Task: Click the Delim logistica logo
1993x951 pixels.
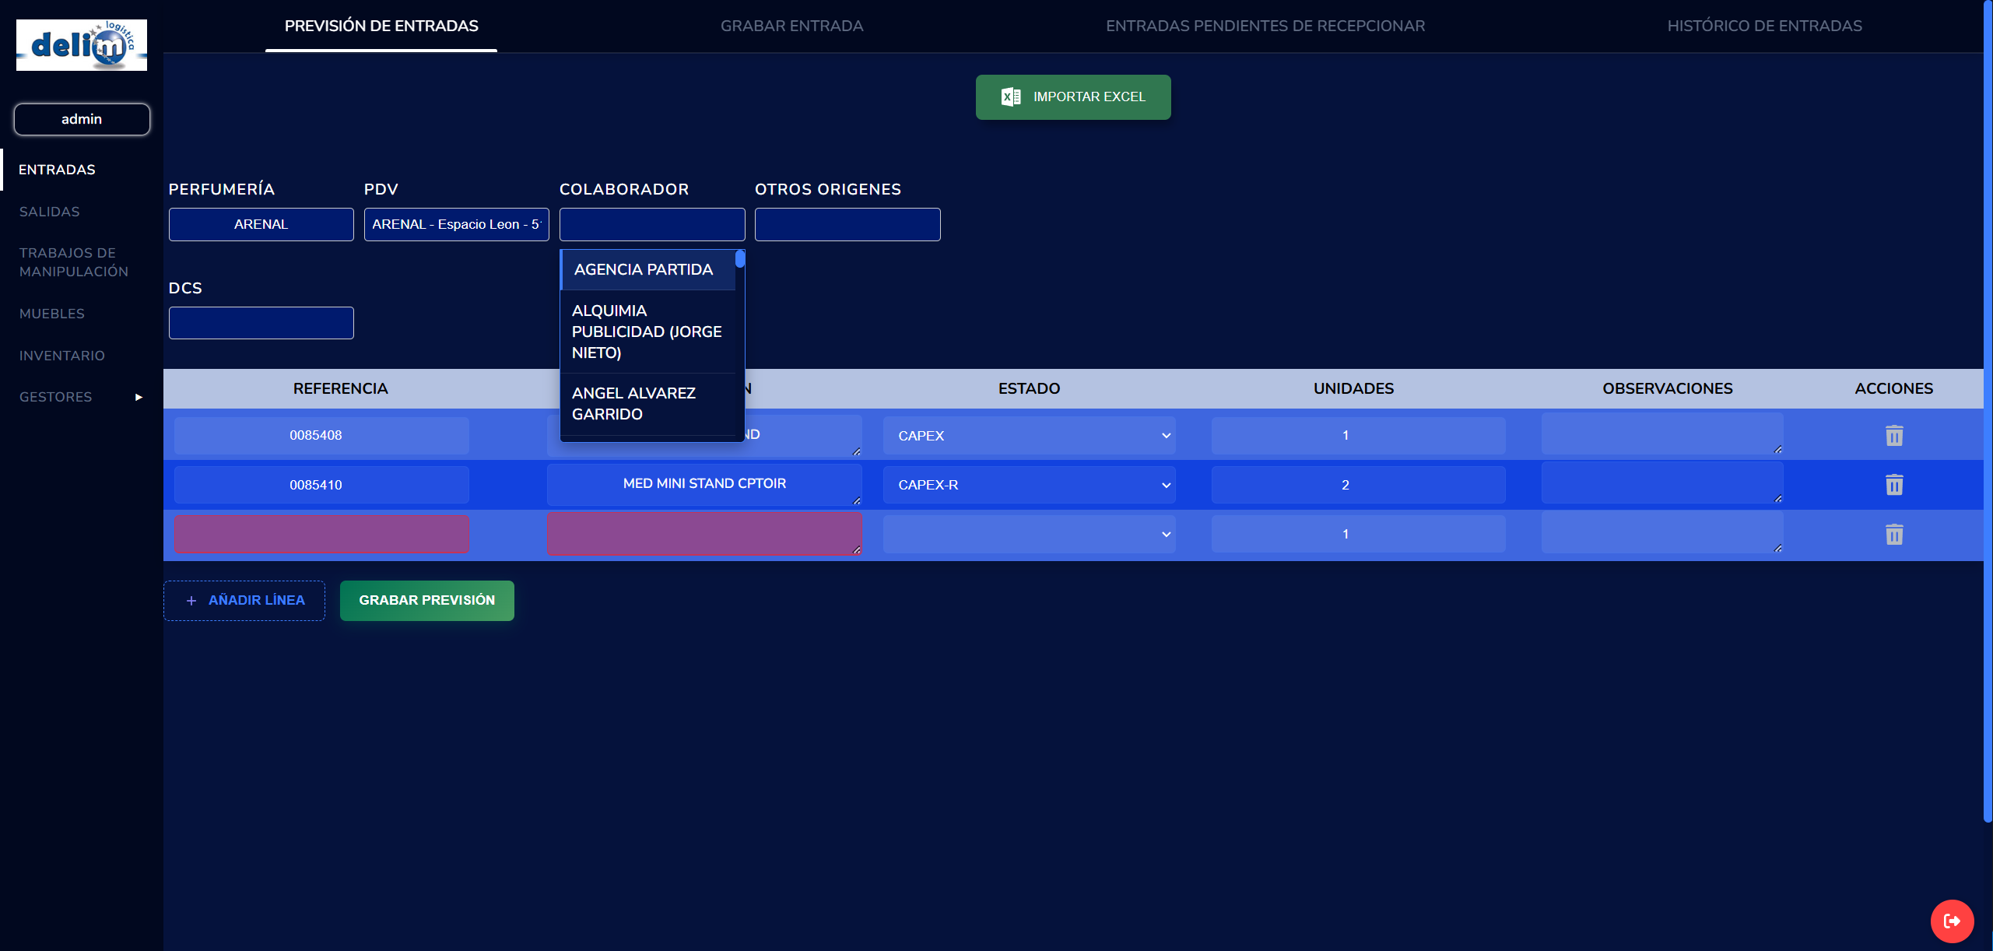Action: pyautogui.click(x=82, y=45)
